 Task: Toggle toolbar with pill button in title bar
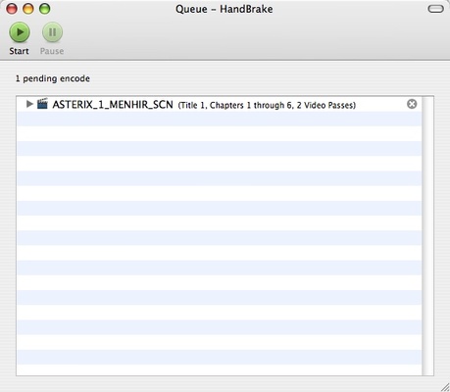435,9
